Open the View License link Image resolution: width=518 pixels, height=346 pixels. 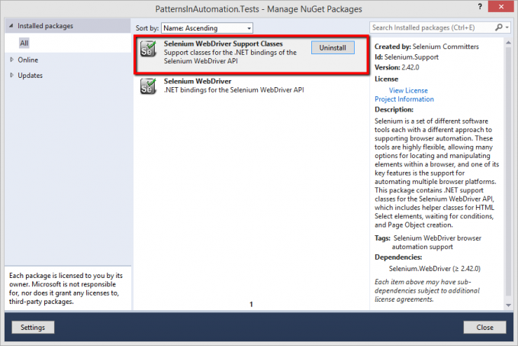point(408,90)
